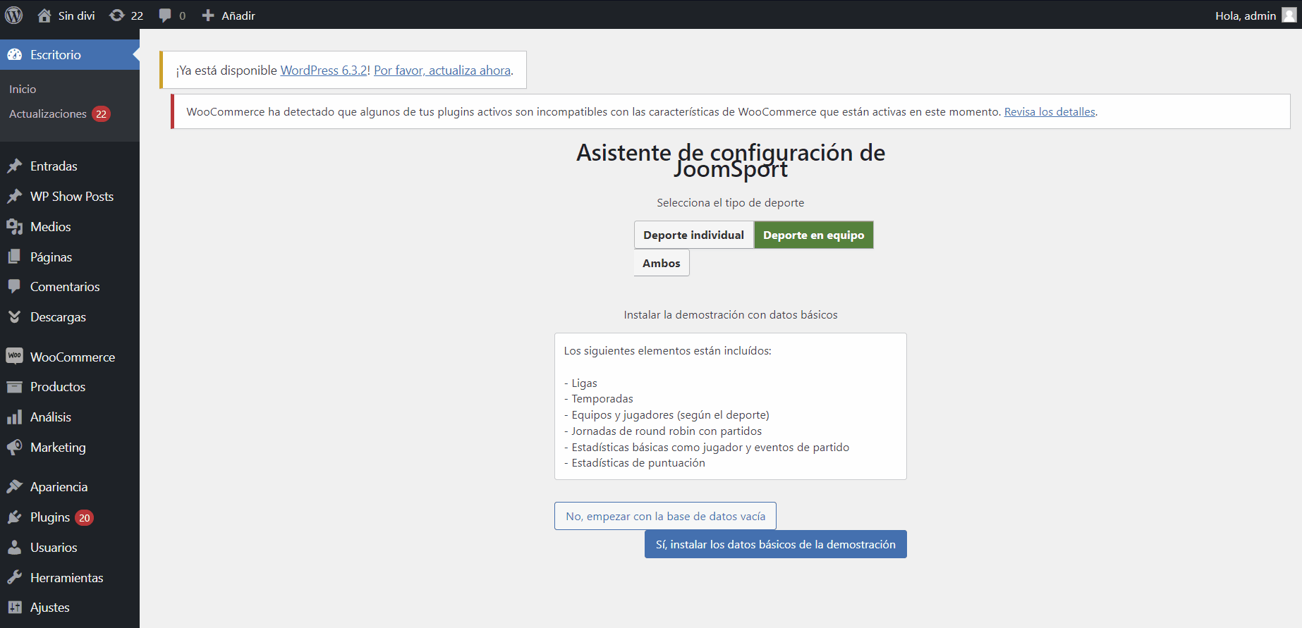Screen dimensions: 1302x628
Task: Open the WooCommerce sidebar icon
Action: tap(15, 357)
